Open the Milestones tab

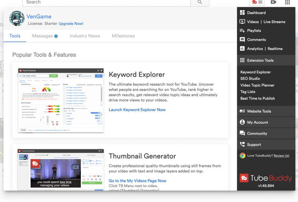[x=123, y=36]
